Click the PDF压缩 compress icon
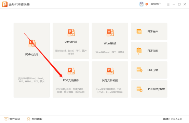The width and height of the screenshot is (189, 123). pyautogui.click(x=139, y=70)
